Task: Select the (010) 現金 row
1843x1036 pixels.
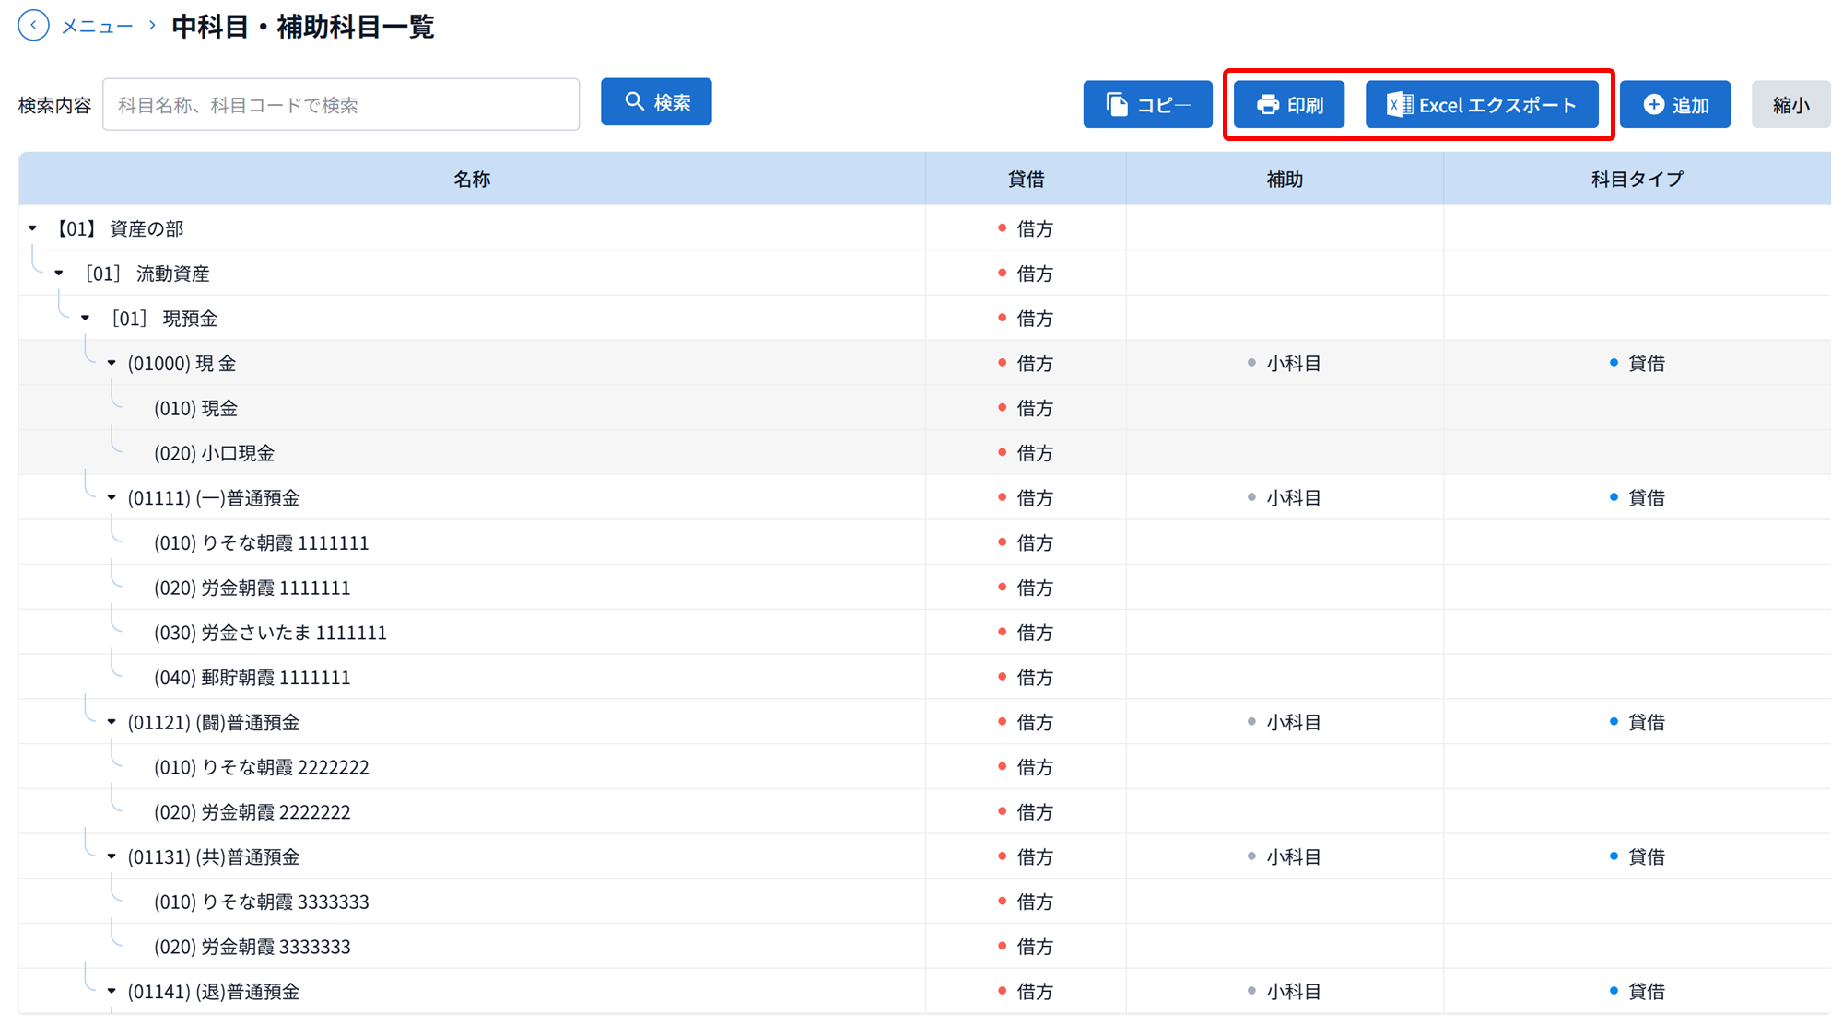Action: (924, 408)
